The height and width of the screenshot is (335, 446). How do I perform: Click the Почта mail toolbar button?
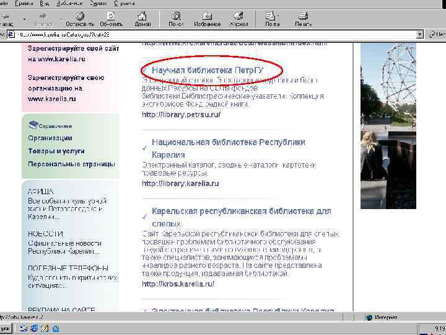coord(271,19)
